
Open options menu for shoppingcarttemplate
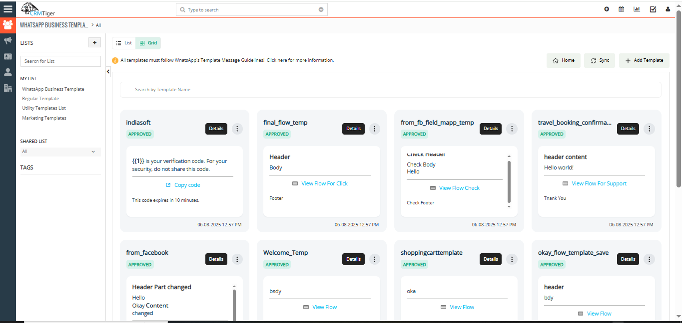[512, 259]
